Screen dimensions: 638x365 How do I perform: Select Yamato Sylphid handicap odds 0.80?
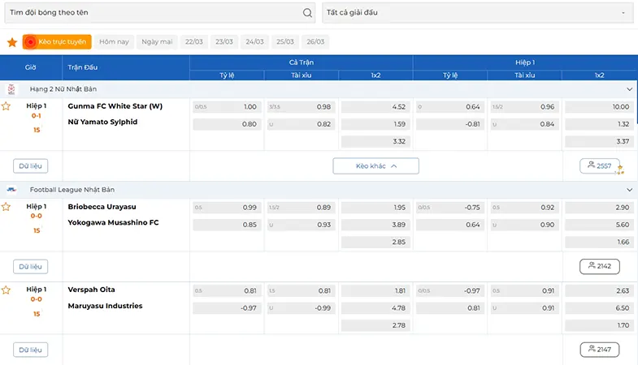click(227, 124)
